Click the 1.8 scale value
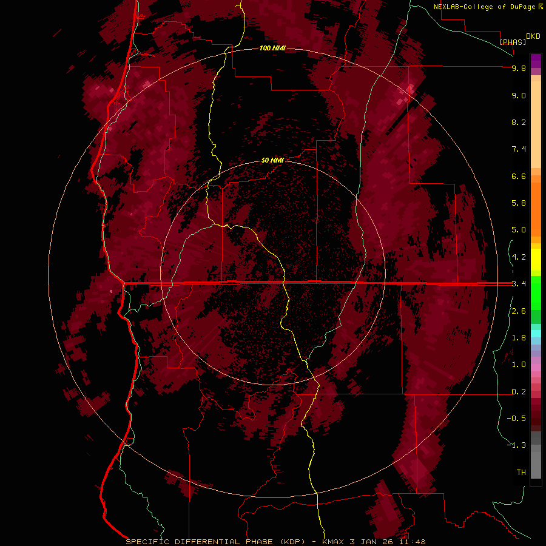Viewport: 546px width, 546px height. coord(519,338)
